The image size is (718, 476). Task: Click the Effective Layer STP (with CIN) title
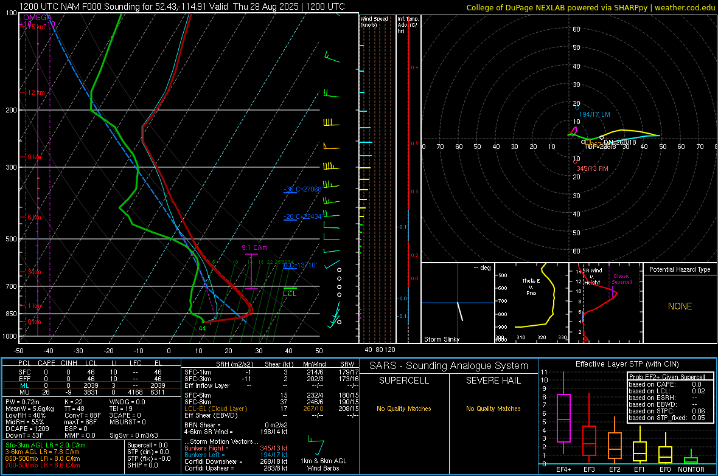point(627,364)
